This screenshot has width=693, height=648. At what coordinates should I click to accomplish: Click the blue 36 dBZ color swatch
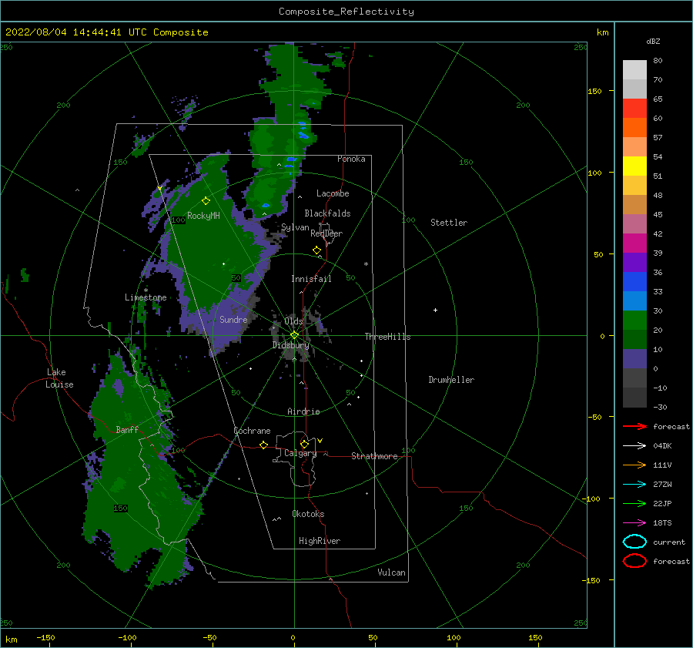pyautogui.click(x=634, y=281)
